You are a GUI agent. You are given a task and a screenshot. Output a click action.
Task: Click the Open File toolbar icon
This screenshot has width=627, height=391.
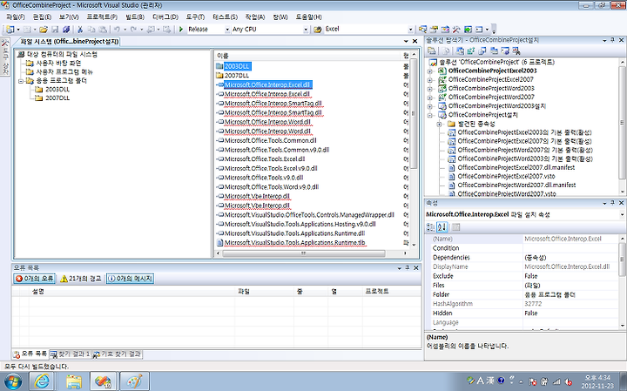[44, 30]
